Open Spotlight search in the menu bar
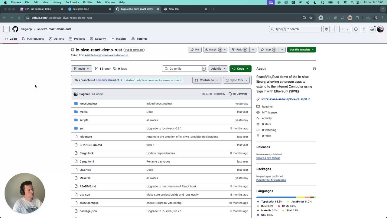The width and height of the screenshot is (387, 218). [352, 2]
